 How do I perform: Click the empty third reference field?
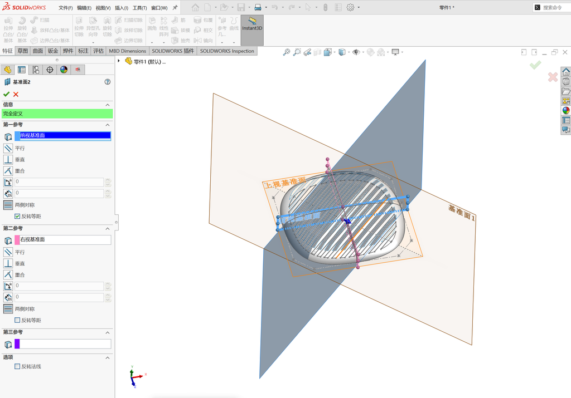(62, 344)
